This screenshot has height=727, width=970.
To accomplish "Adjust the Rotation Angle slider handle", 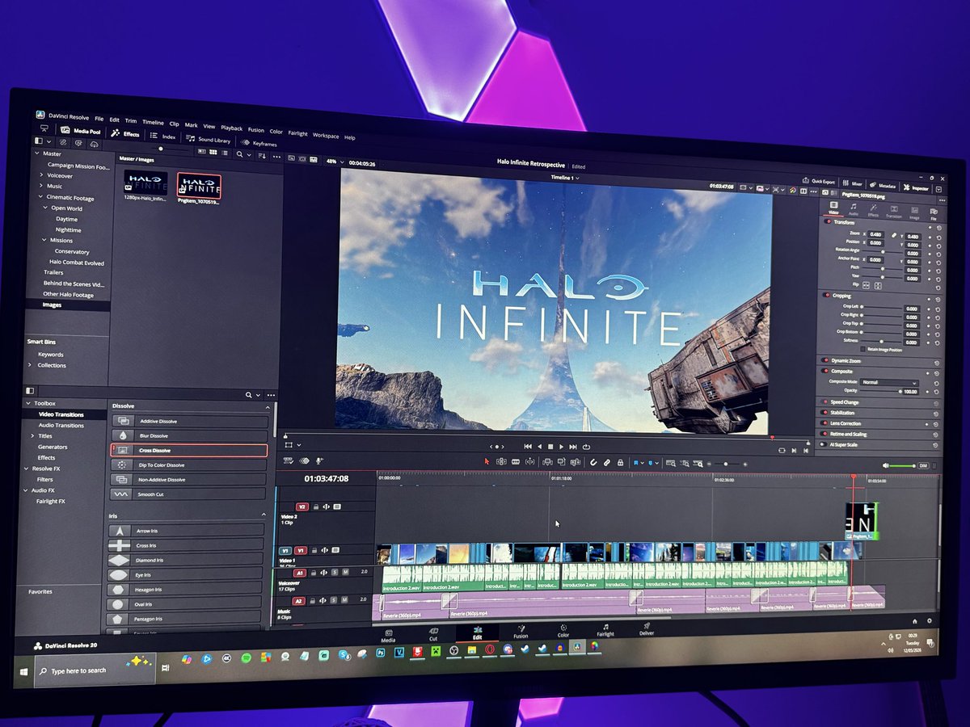I will point(882,252).
